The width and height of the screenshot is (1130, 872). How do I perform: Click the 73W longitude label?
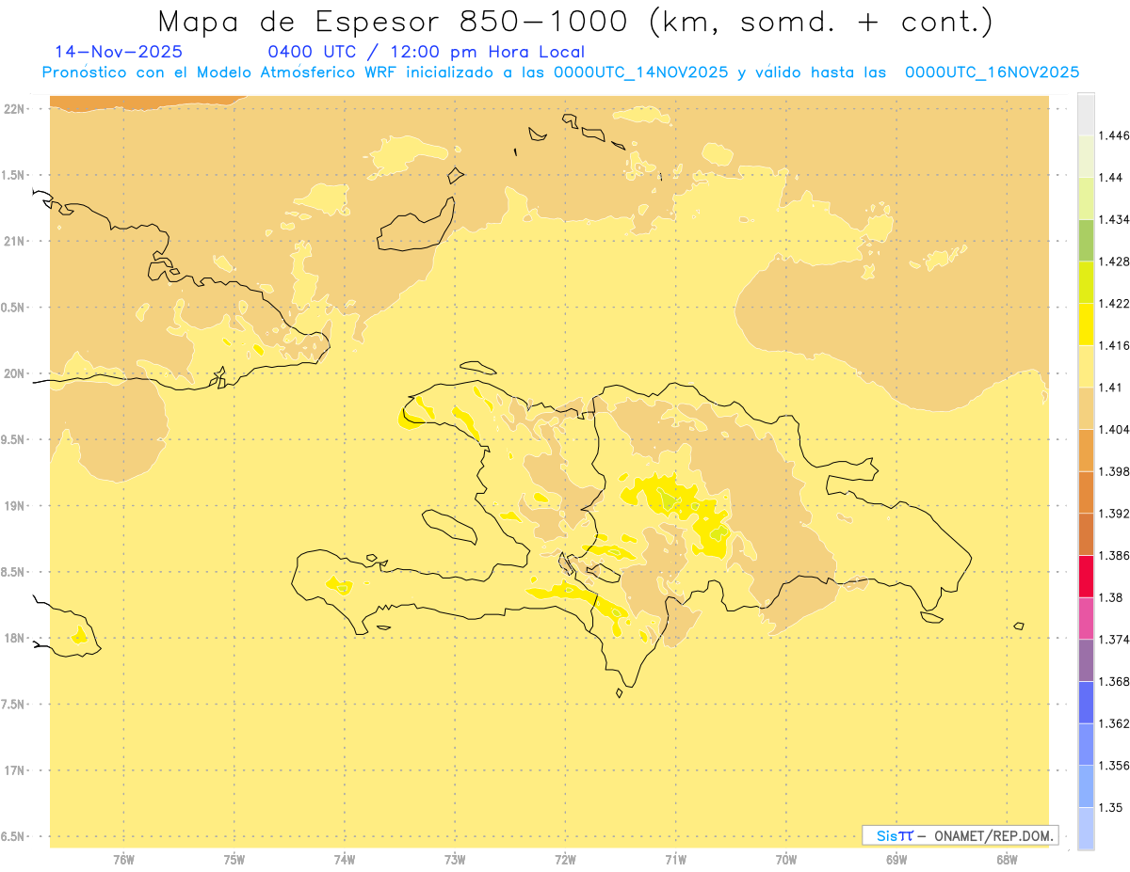coord(455,860)
